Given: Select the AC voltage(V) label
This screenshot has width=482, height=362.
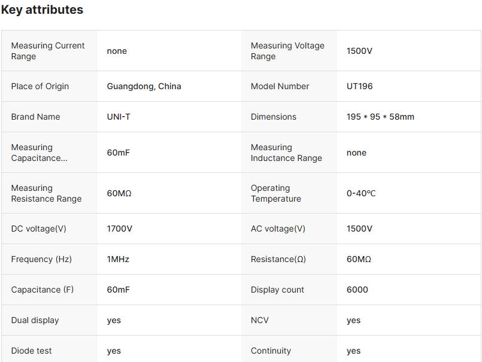Looking at the screenshot, I should [x=278, y=229].
